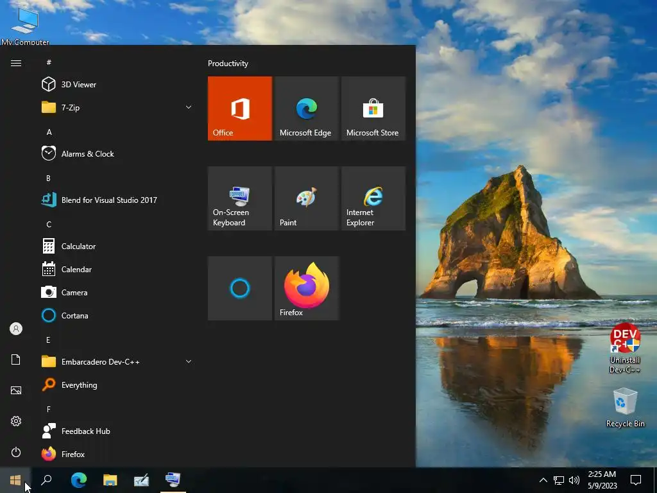Open taskbar search magnifier

tap(47, 480)
